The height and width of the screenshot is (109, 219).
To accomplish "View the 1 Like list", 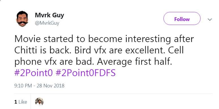I will [21, 102].
